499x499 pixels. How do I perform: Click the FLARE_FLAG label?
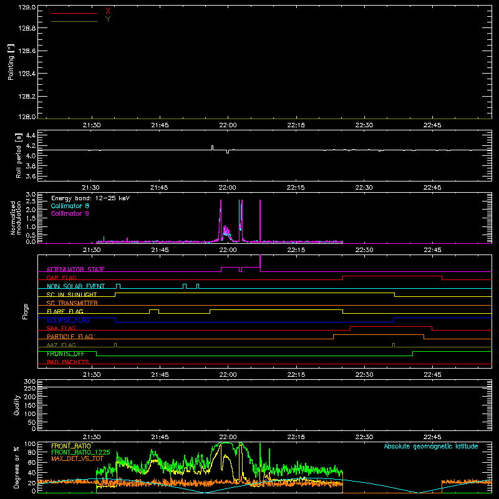(65, 311)
